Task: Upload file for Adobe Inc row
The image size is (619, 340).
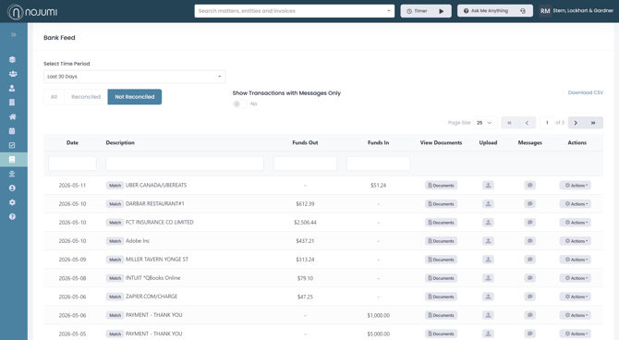Action: (488, 241)
